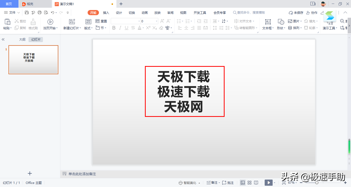This screenshot has height=187, width=351.
Task: Toggle Bold formatting
Action: click(x=114, y=28)
